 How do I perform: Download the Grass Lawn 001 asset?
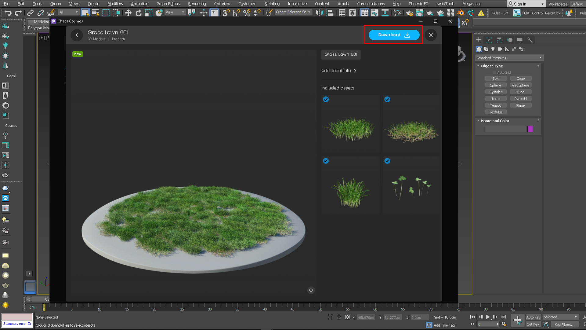click(x=394, y=35)
